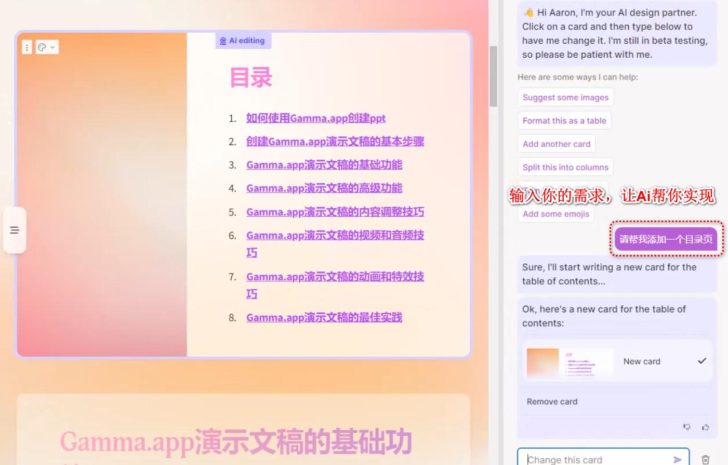Clear the chat with the trash icon
The height and width of the screenshot is (465, 728).
click(x=705, y=459)
